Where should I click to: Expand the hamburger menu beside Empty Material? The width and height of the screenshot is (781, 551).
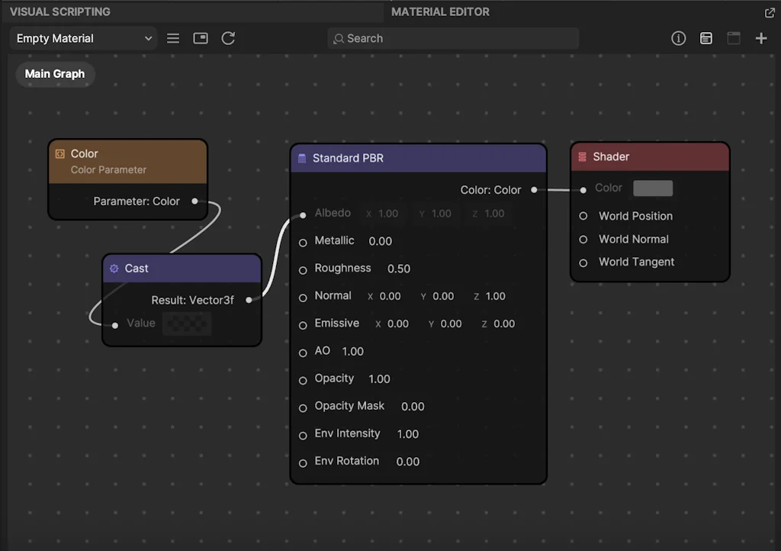(x=172, y=37)
